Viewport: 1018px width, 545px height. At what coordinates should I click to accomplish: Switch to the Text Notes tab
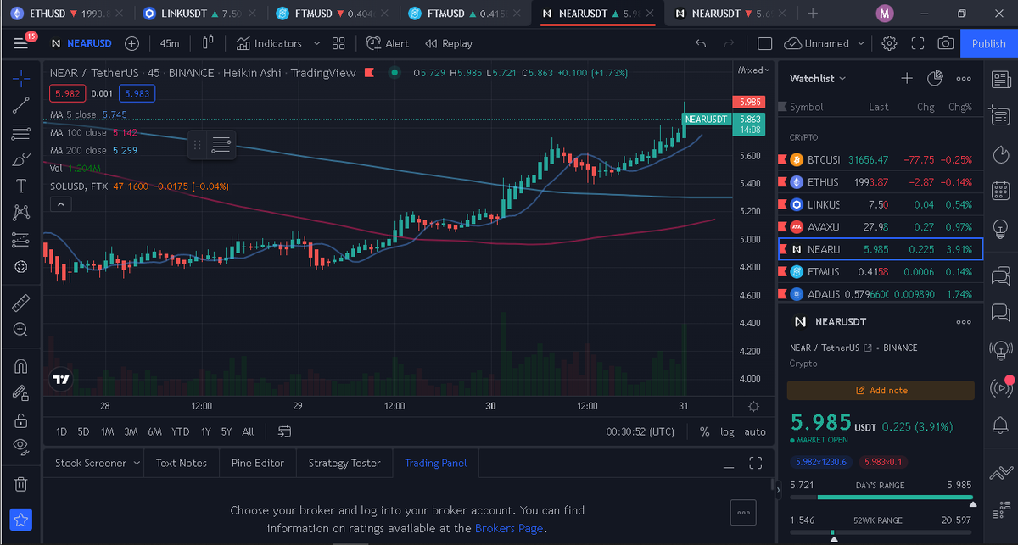[x=181, y=463]
